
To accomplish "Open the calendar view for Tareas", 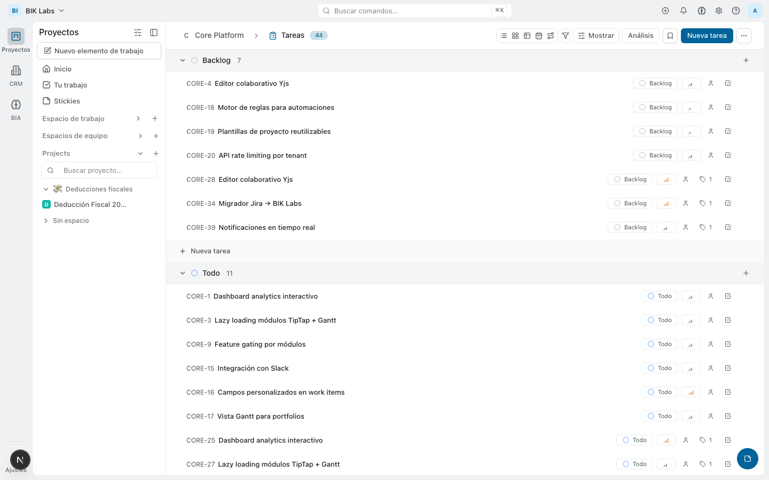I will pos(539,35).
